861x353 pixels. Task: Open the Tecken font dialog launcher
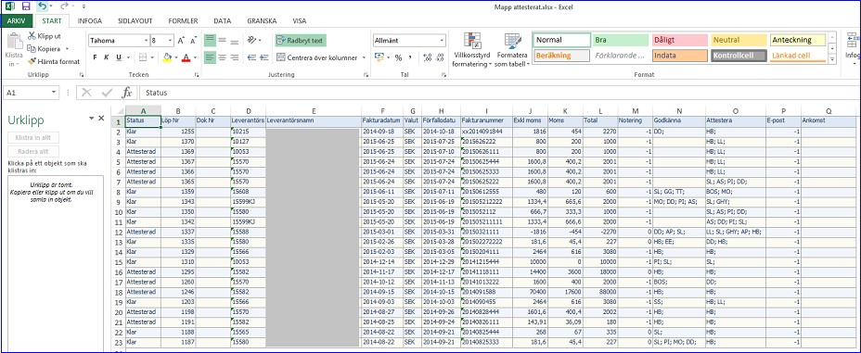[197, 74]
